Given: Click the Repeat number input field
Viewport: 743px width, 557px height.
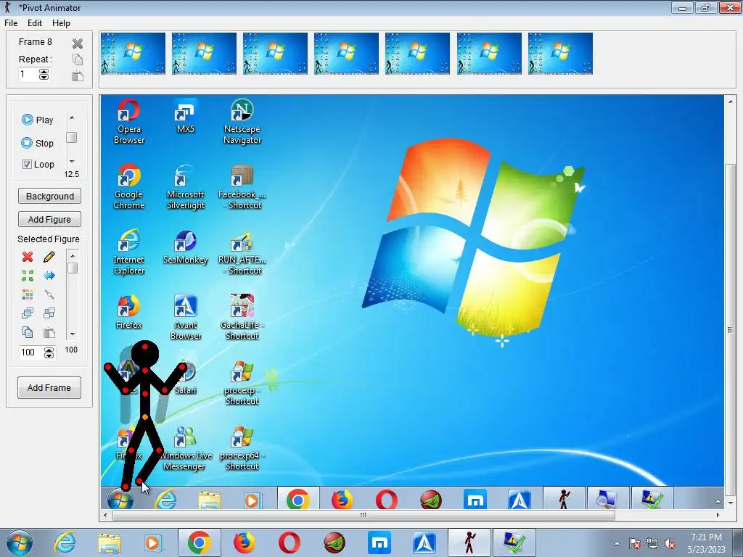Looking at the screenshot, I should pyautogui.click(x=28, y=74).
